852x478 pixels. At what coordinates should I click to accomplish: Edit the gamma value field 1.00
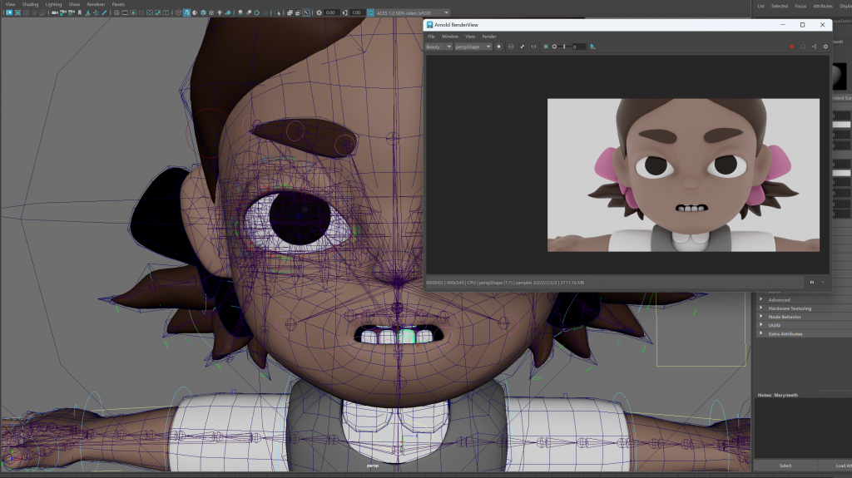point(356,12)
